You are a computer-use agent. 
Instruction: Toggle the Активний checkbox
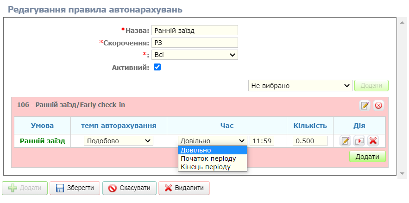[157, 67]
